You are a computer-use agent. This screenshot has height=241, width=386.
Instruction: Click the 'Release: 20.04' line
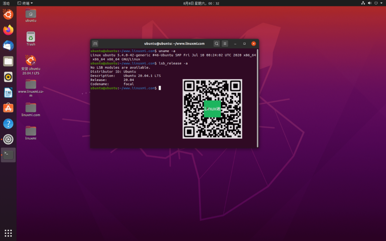112,80
